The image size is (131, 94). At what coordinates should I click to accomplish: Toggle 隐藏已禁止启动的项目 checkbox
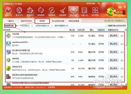[x=106, y=26]
